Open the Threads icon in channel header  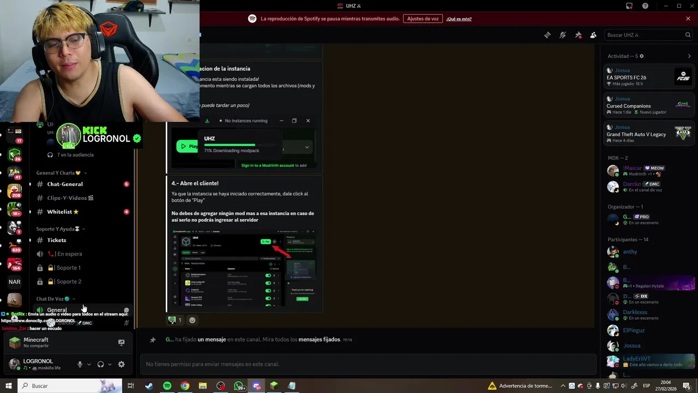pos(547,35)
